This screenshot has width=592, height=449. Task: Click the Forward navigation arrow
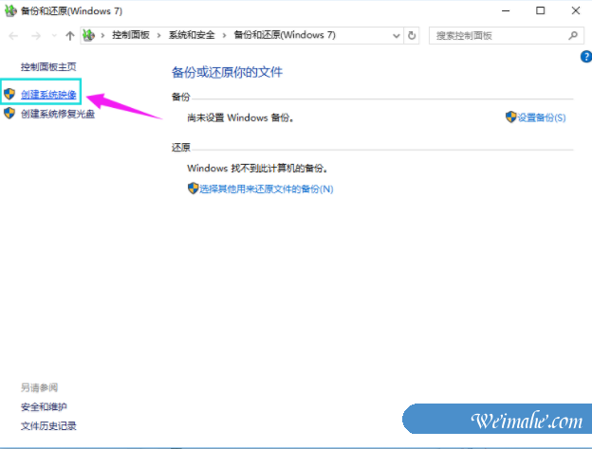[36, 36]
